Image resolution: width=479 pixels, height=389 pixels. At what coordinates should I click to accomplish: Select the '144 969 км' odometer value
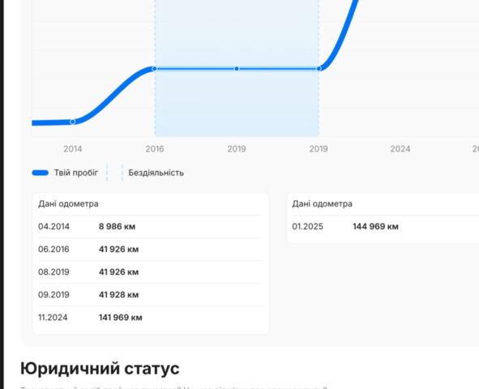pos(375,227)
